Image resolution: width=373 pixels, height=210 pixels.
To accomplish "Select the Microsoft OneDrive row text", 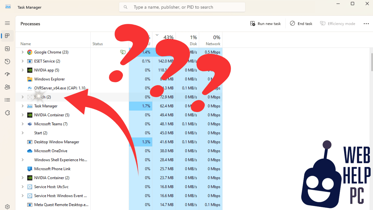I will (51, 151).
